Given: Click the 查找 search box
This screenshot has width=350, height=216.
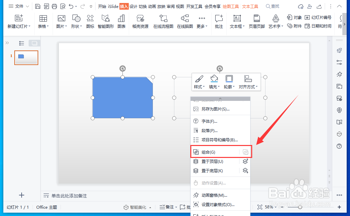Looking at the screenshot, I should pos(272,6).
